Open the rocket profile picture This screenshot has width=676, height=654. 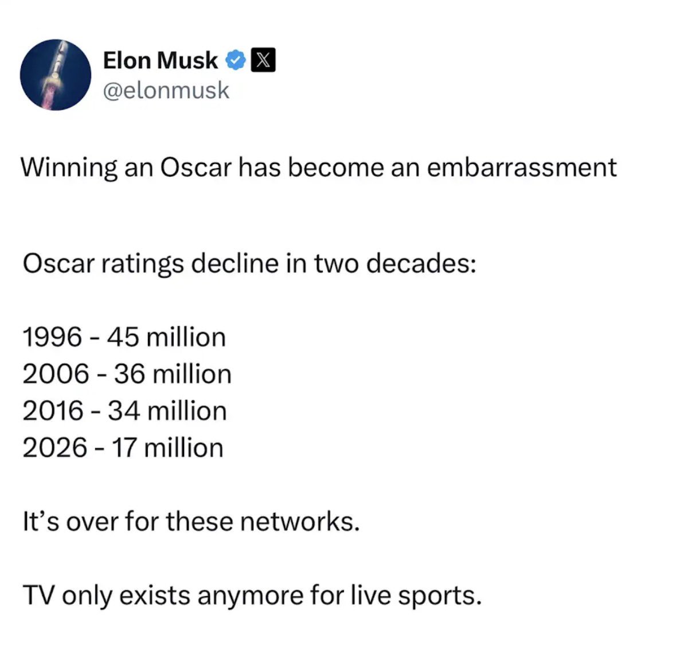[56, 75]
